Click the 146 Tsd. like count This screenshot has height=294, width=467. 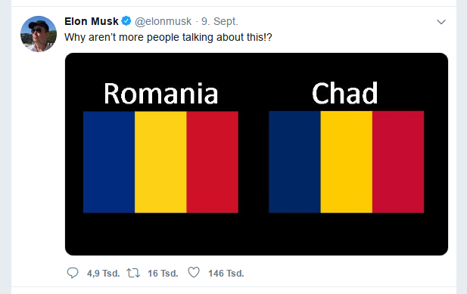pyautogui.click(x=226, y=273)
